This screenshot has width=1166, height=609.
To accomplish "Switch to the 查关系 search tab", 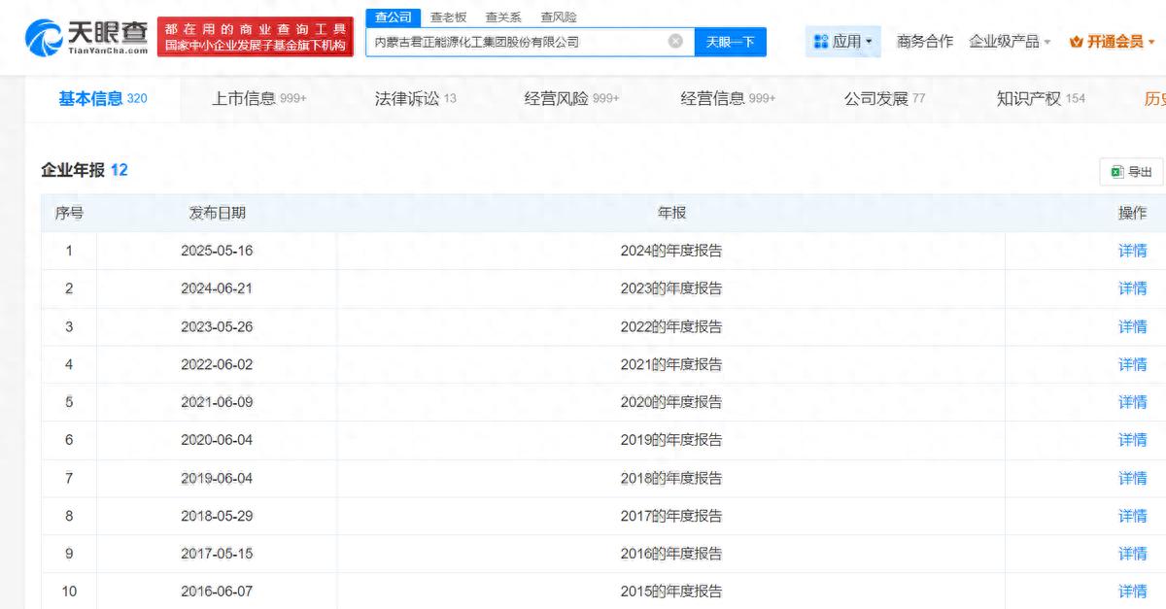I will tap(503, 17).
